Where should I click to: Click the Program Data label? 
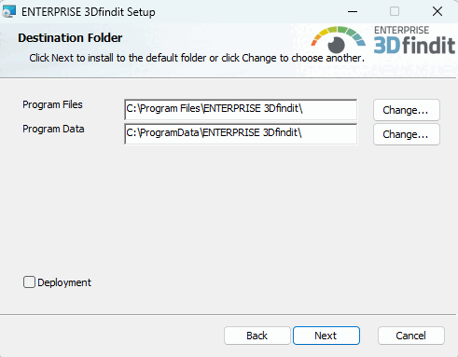click(x=53, y=129)
